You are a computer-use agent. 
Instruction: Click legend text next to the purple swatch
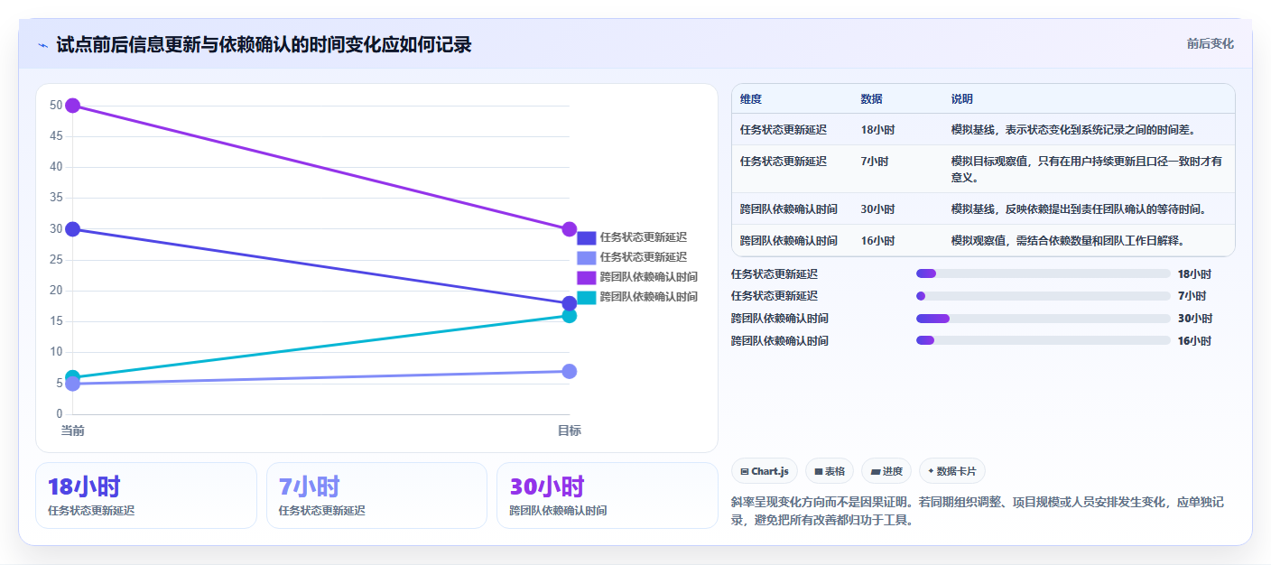649,277
